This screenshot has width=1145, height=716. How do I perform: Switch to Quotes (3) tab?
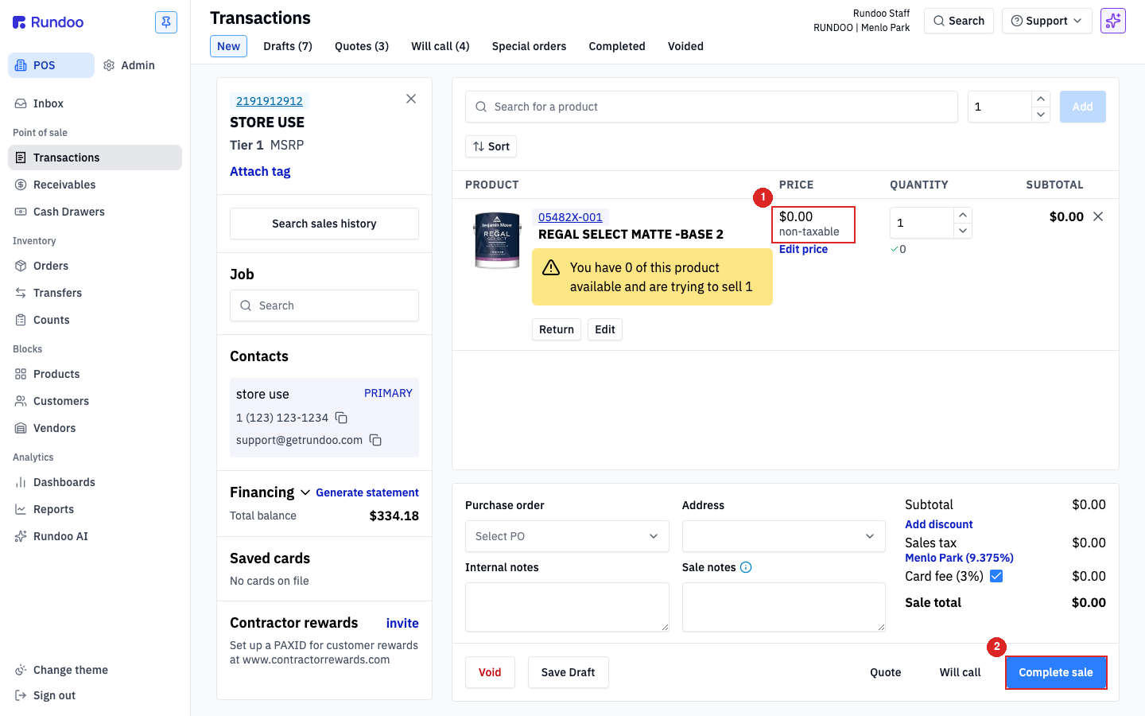click(x=362, y=46)
